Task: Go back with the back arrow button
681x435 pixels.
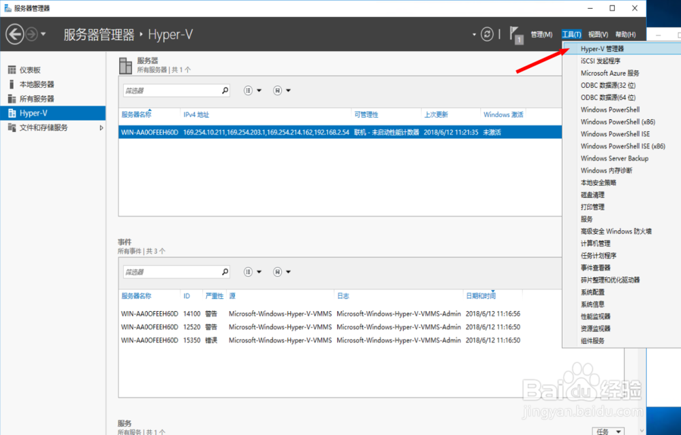Action: [15, 34]
